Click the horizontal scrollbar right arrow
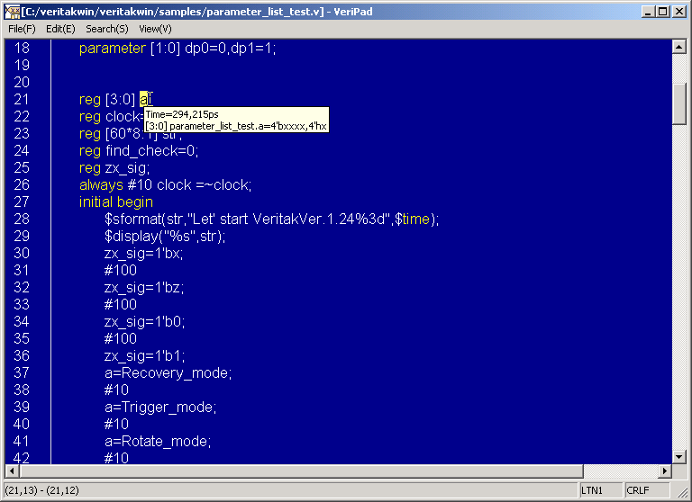692x502 pixels. coord(666,471)
